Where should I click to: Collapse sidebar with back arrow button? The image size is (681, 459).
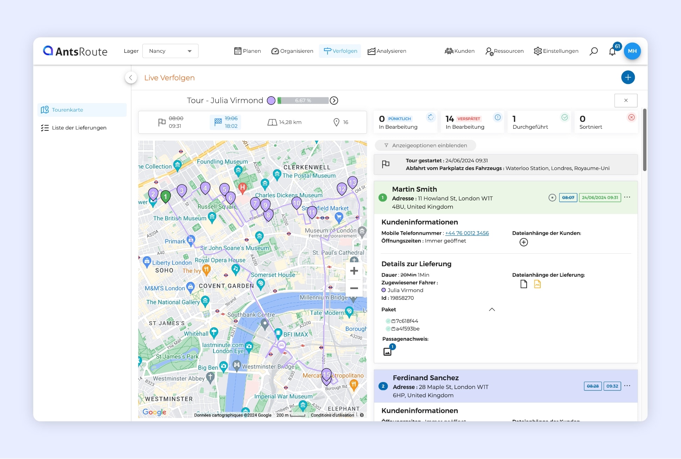(x=131, y=77)
